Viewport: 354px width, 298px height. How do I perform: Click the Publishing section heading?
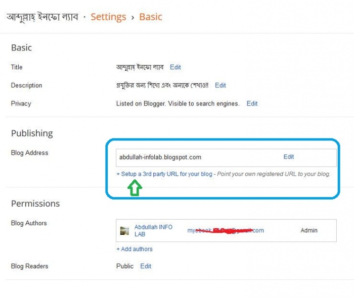click(x=32, y=133)
